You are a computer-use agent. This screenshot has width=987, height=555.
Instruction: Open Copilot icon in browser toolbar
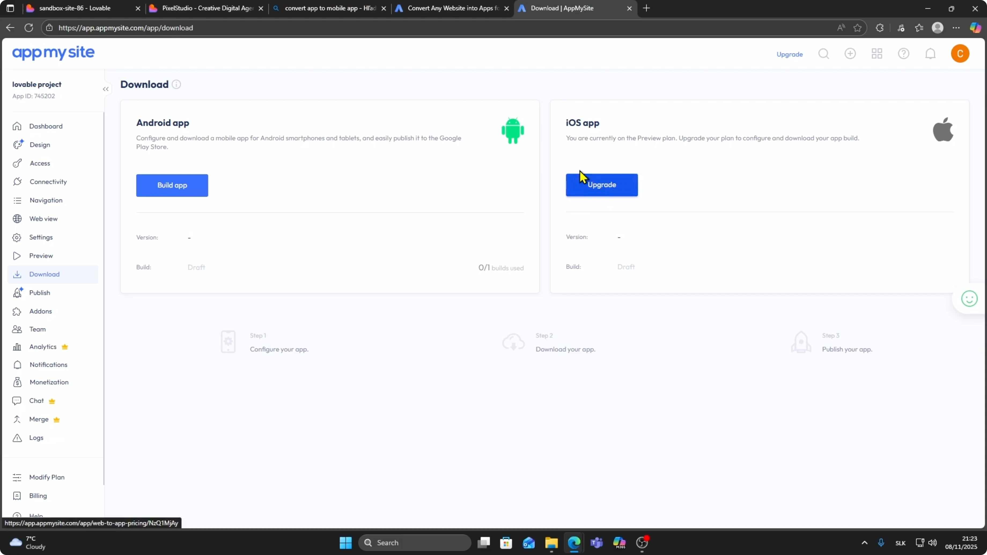point(975,28)
